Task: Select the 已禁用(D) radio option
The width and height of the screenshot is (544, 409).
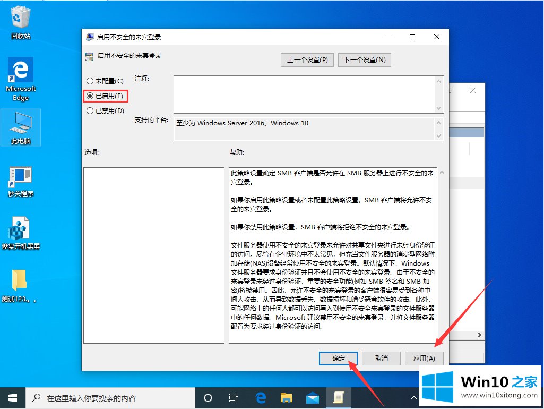Action: [x=105, y=111]
